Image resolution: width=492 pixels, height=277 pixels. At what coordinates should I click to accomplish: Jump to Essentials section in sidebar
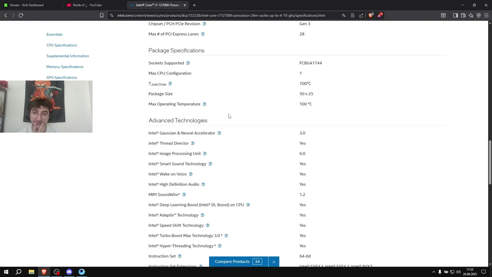coord(55,35)
